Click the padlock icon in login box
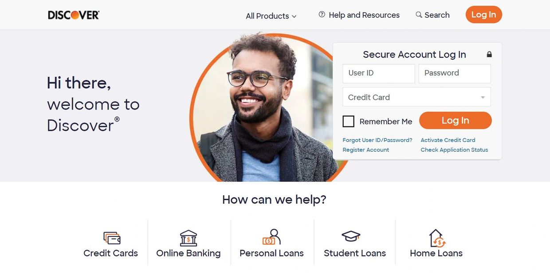 [x=489, y=55]
